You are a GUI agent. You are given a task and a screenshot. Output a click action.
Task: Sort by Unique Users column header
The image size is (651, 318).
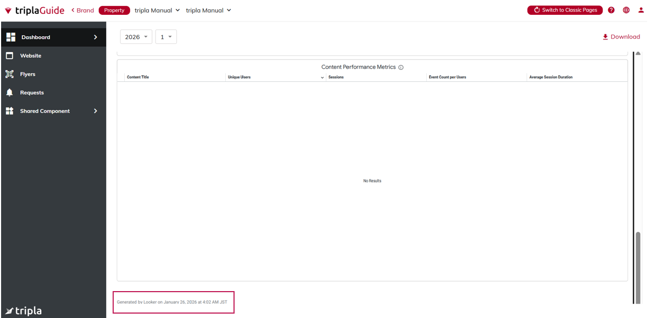pyautogui.click(x=239, y=77)
